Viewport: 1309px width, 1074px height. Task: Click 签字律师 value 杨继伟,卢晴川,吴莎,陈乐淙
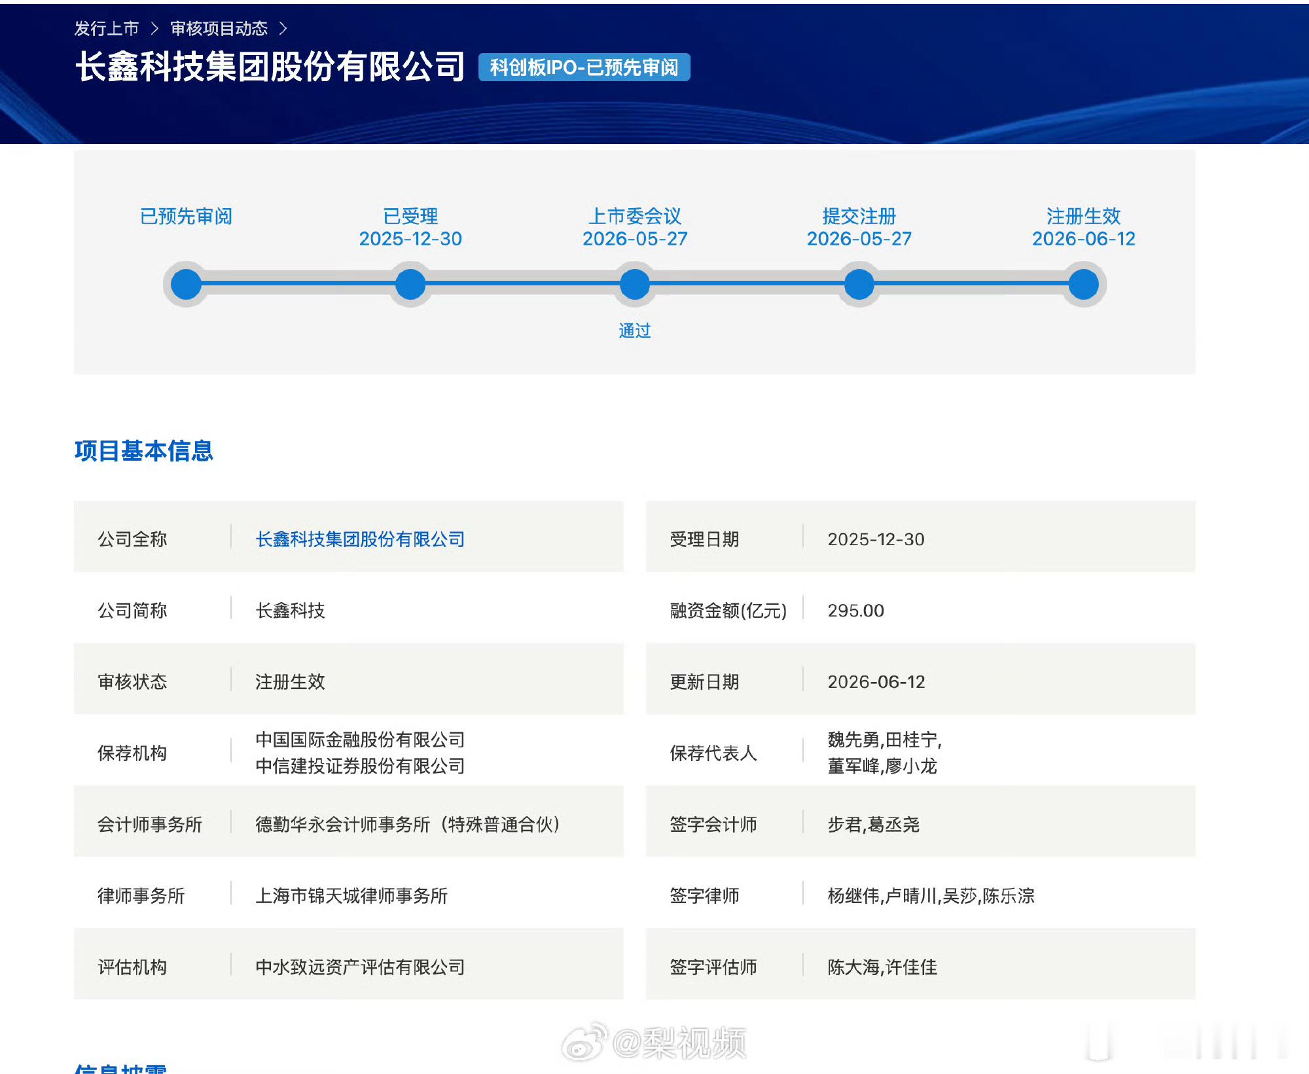click(x=931, y=896)
